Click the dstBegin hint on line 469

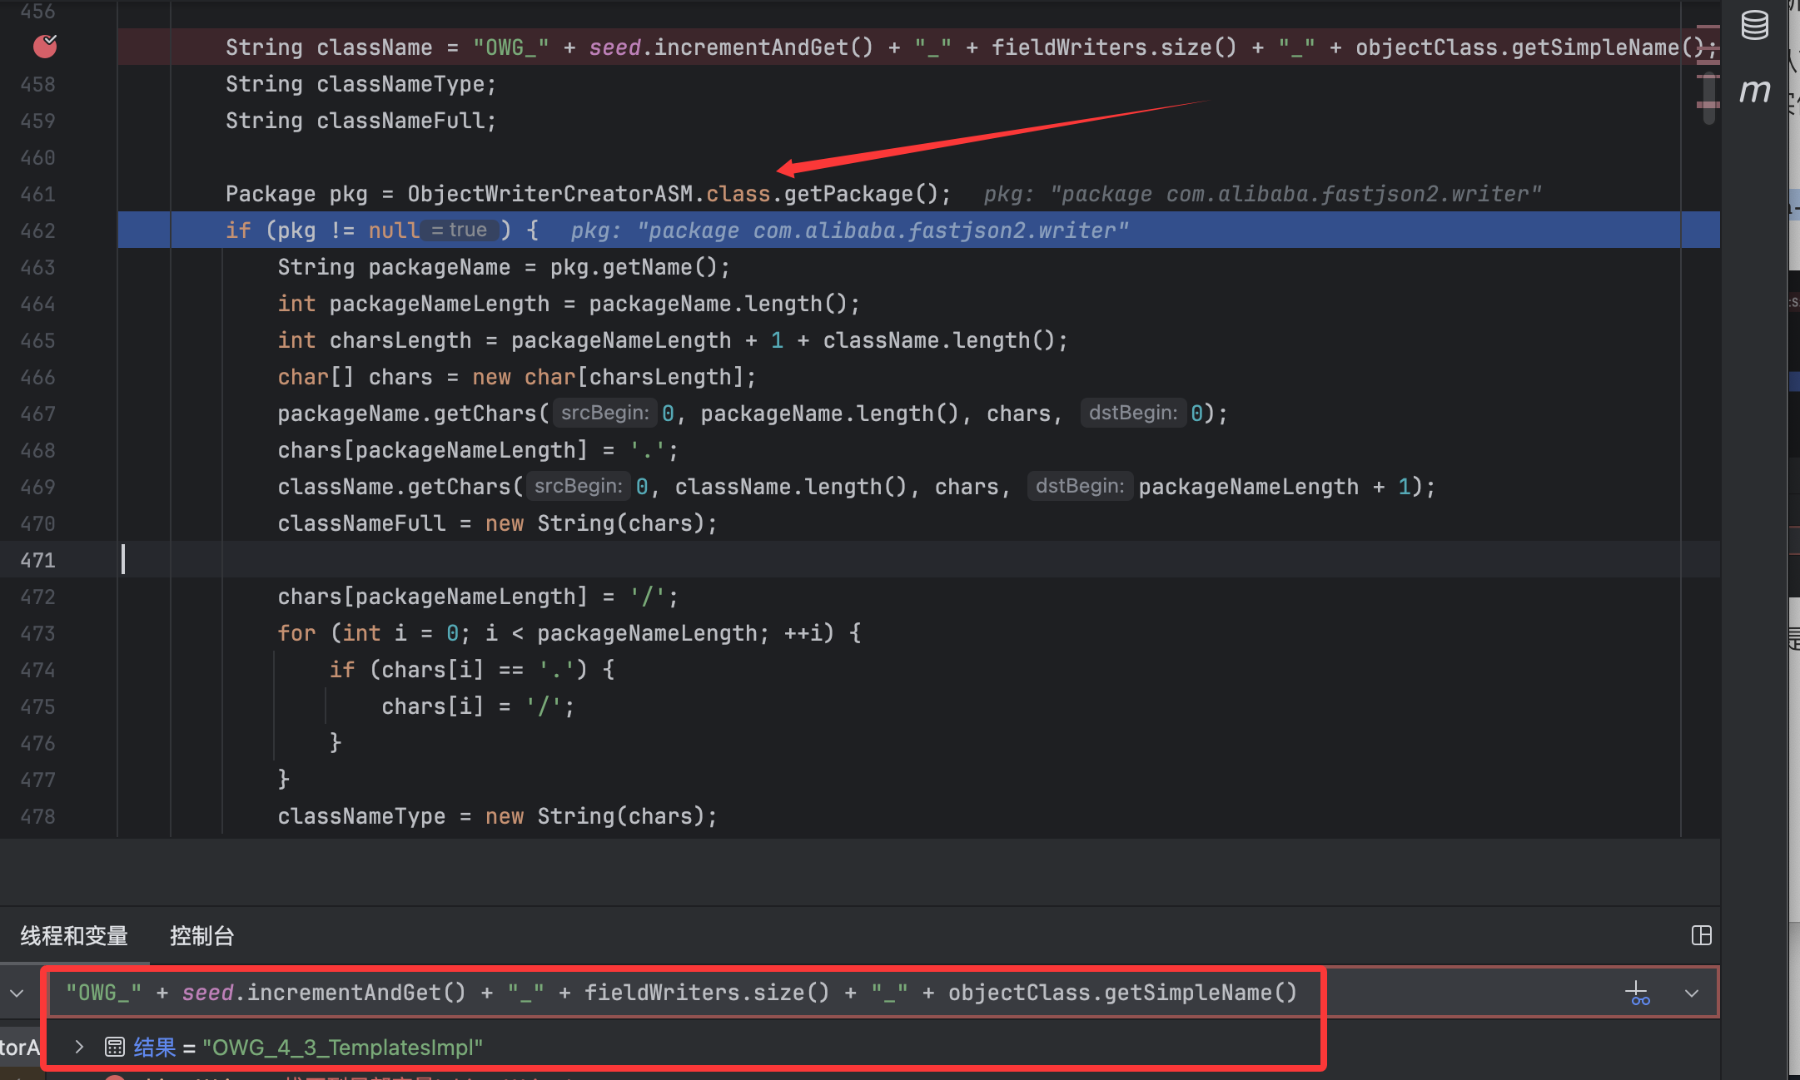coord(1079,487)
